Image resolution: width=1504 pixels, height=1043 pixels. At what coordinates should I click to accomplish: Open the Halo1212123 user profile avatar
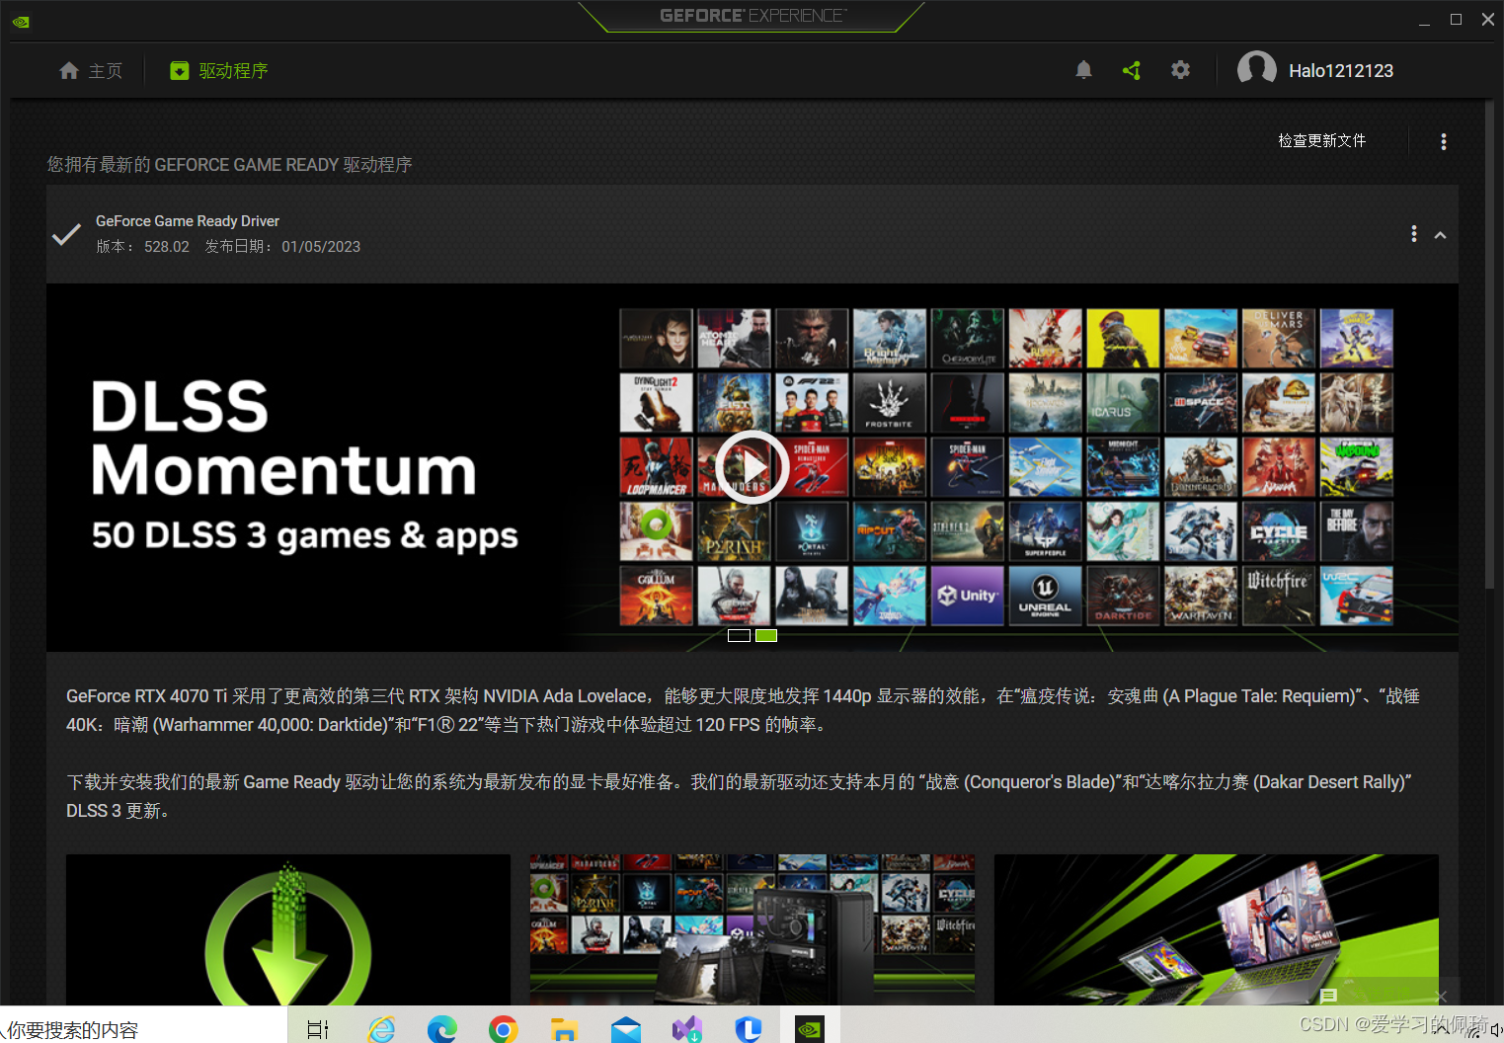click(x=1257, y=69)
